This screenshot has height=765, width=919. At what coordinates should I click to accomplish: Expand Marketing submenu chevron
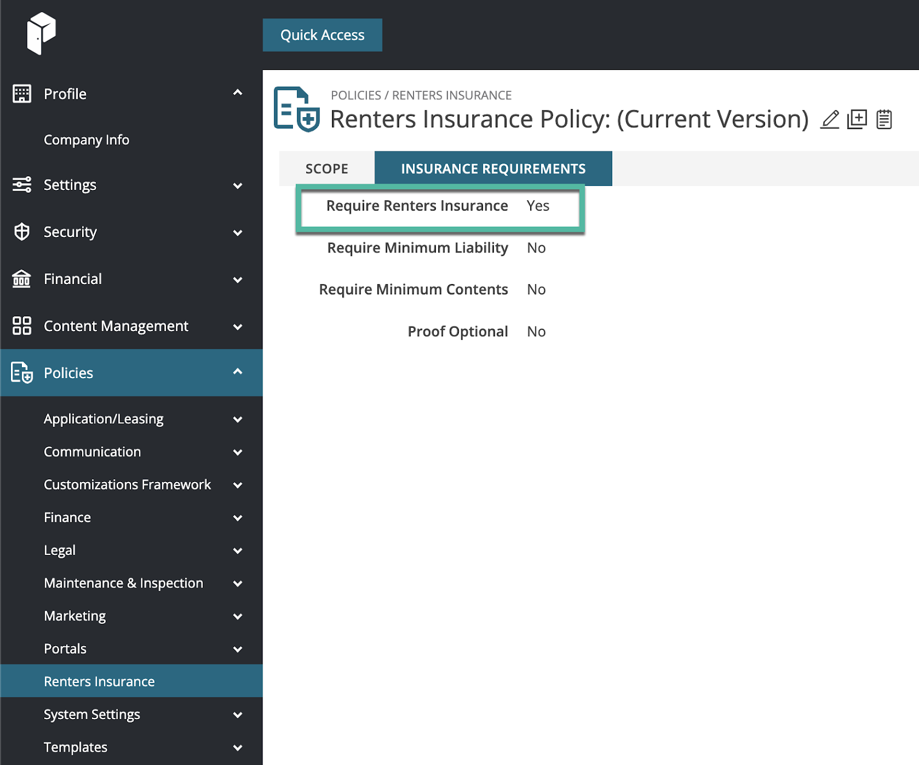point(238,616)
